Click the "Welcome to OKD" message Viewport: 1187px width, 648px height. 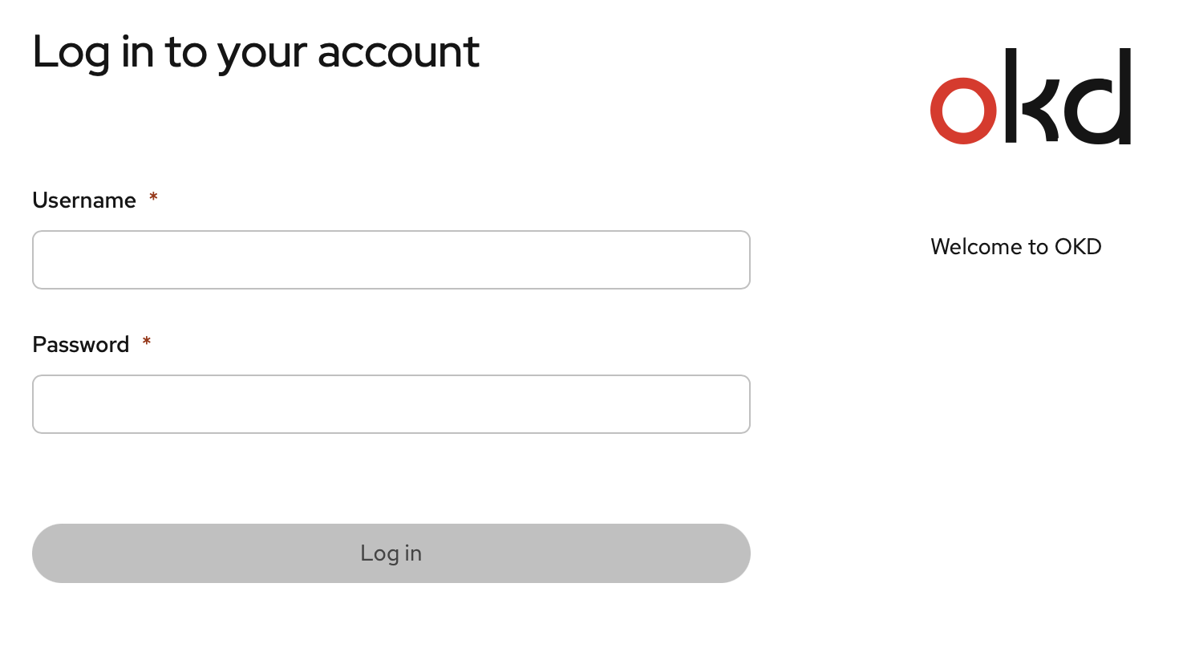coord(1016,247)
